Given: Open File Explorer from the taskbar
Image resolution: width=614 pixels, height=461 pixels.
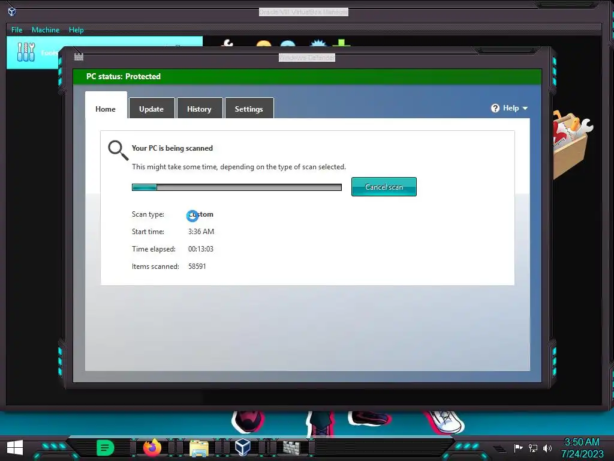Looking at the screenshot, I should click(199, 448).
